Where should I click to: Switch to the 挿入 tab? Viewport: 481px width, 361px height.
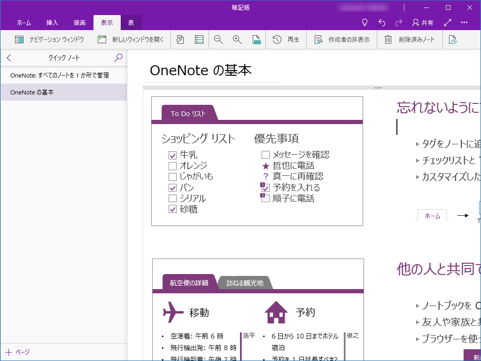pos(52,23)
